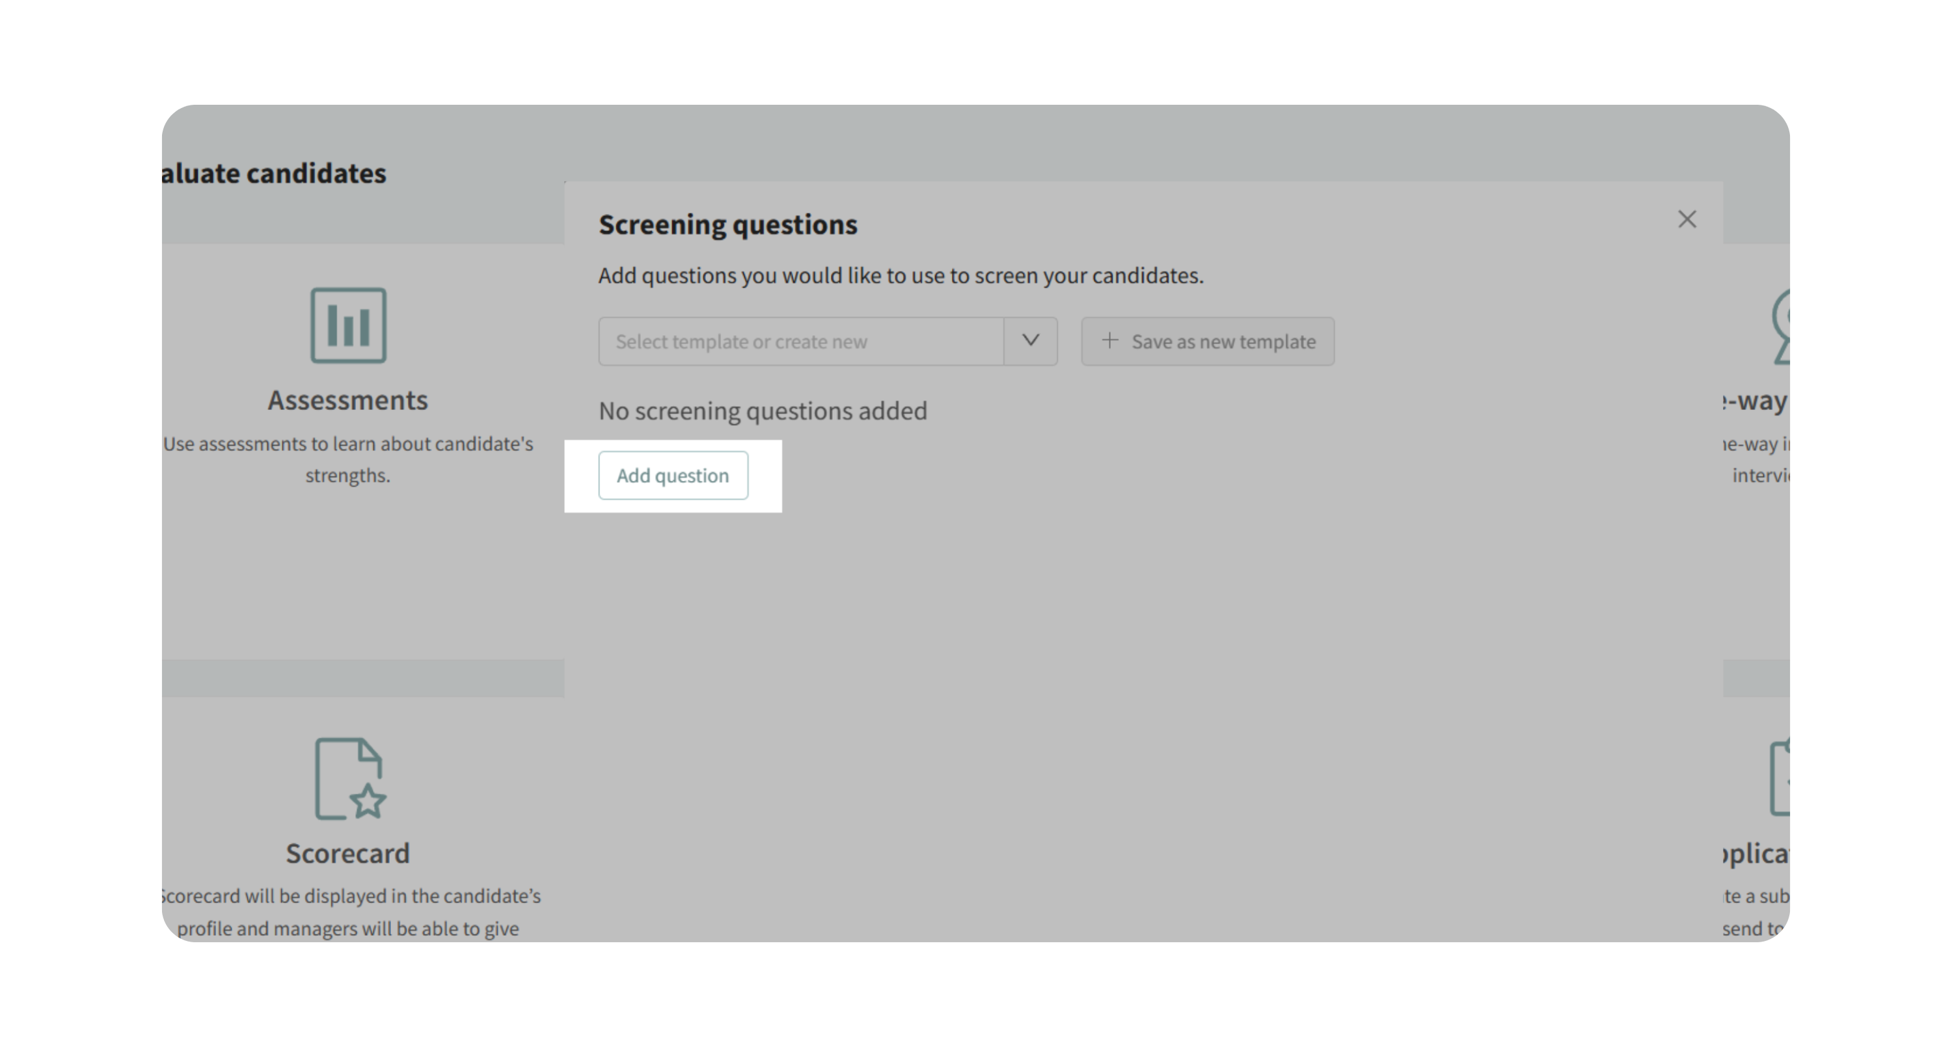The height and width of the screenshot is (1047, 1952).
Task: Click the Assessments bar chart icon
Action: (x=348, y=326)
